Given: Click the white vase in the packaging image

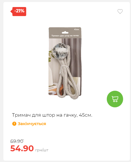Looking at the screenshot, I should (52, 74).
